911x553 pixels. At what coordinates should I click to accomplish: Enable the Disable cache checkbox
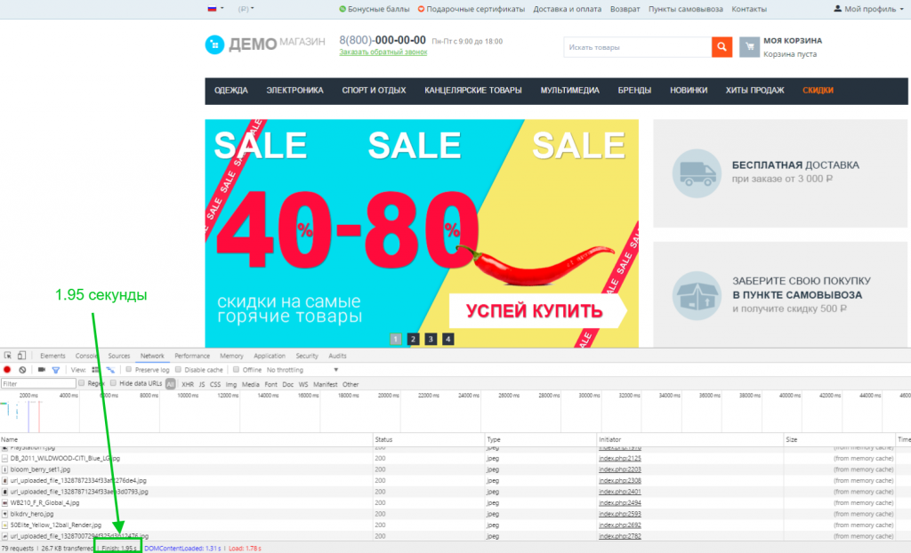click(178, 370)
